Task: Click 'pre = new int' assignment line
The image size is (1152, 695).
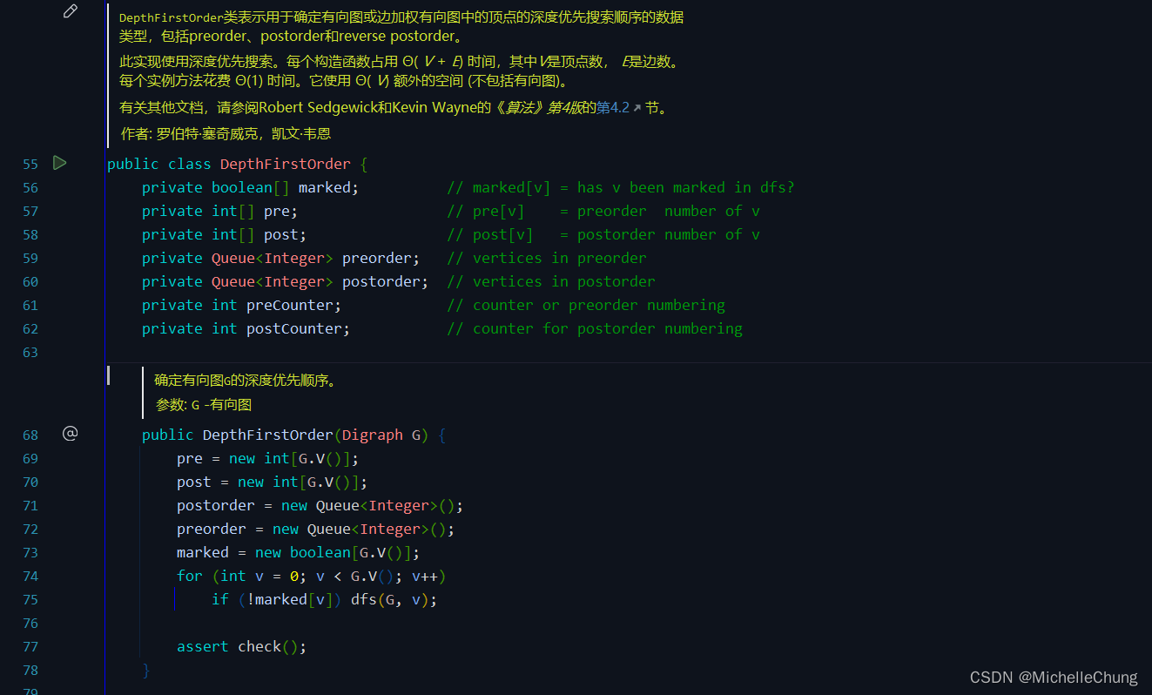Action: click(267, 458)
